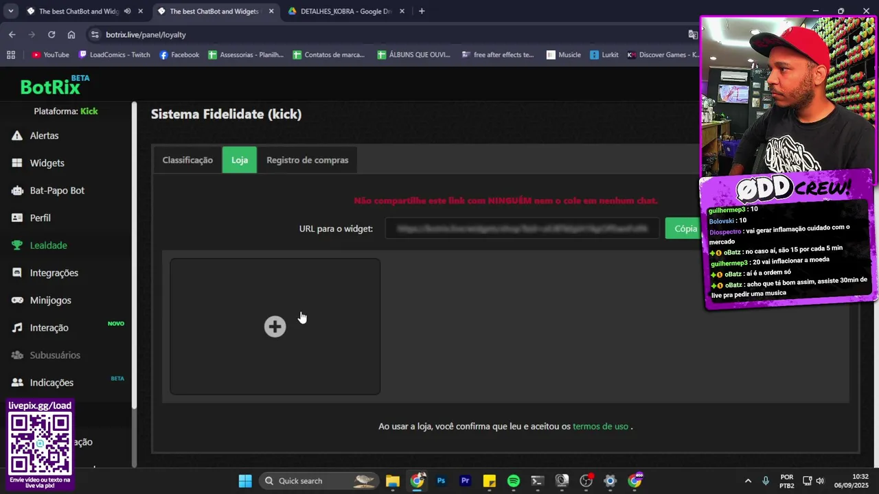Open Premiere Pro from the taskbar

coord(465,481)
